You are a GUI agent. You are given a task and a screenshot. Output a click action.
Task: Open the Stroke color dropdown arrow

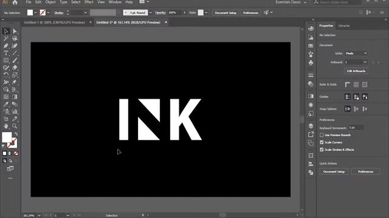pos(48,13)
